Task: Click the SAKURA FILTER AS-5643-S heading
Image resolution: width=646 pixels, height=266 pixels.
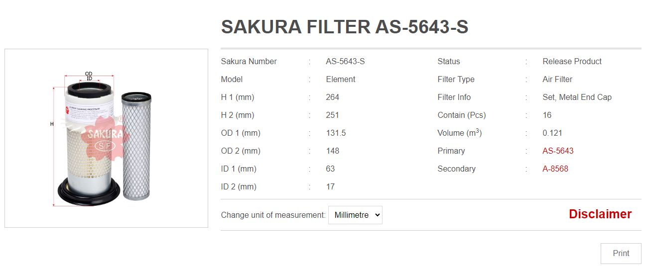Action: [x=345, y=27]
